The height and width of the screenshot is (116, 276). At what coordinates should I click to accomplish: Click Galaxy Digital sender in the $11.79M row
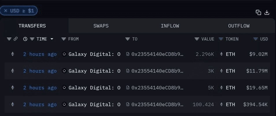[x=94, y=71]
